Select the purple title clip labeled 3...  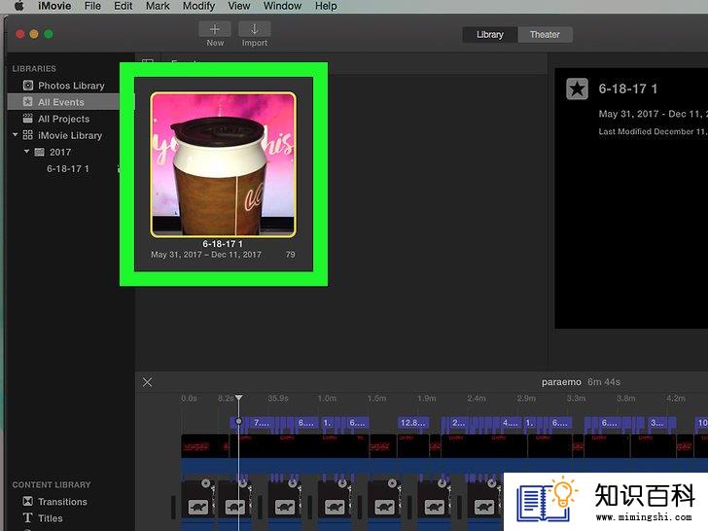(657, 423)
